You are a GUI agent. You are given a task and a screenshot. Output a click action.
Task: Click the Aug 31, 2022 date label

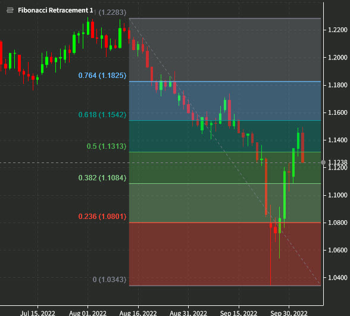pyautogui.click(x=188, y=313)
